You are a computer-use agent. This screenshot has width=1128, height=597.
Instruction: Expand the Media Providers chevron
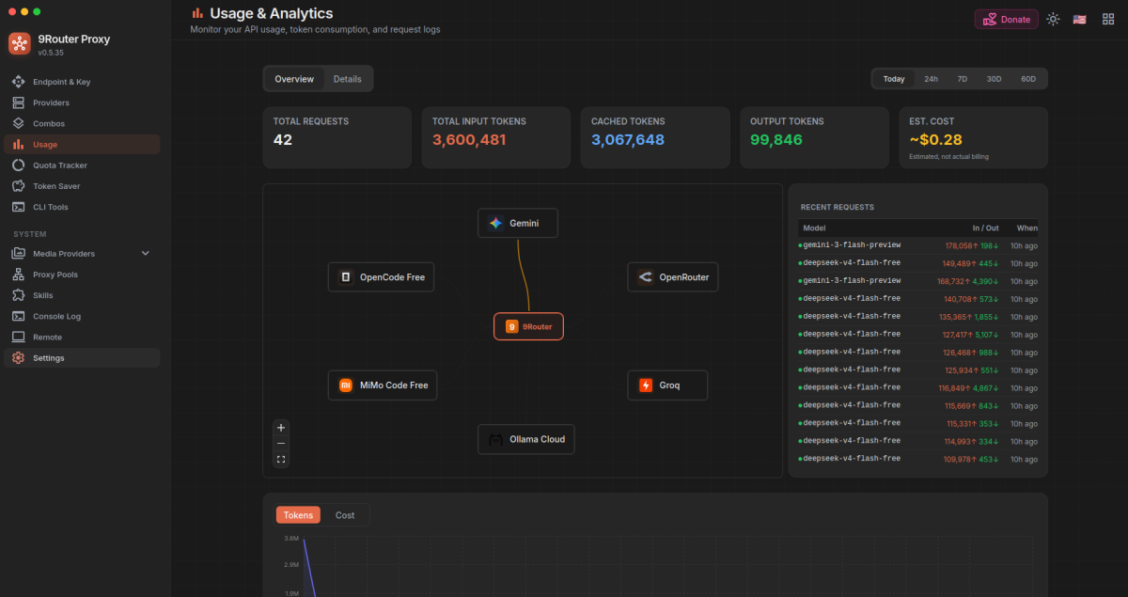click(146, 254)
